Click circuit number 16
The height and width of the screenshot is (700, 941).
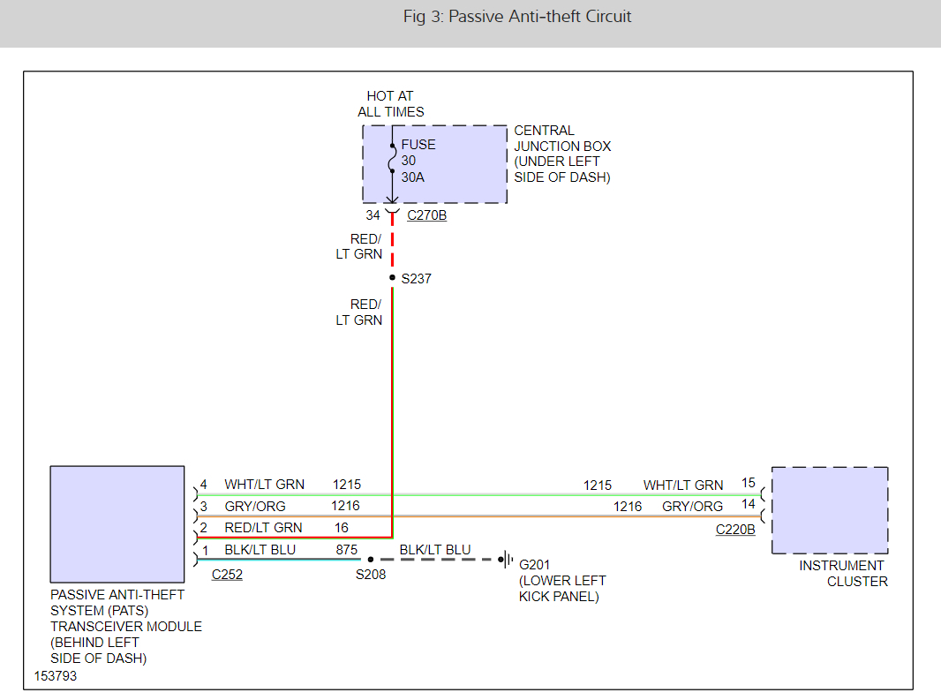click(x=342, y=528)
